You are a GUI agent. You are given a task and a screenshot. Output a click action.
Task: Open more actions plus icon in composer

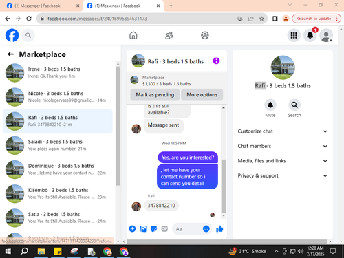point(132,228)
